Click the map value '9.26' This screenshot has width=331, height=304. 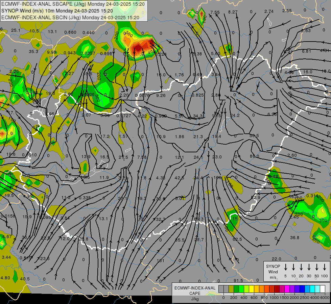pos(161,95)
